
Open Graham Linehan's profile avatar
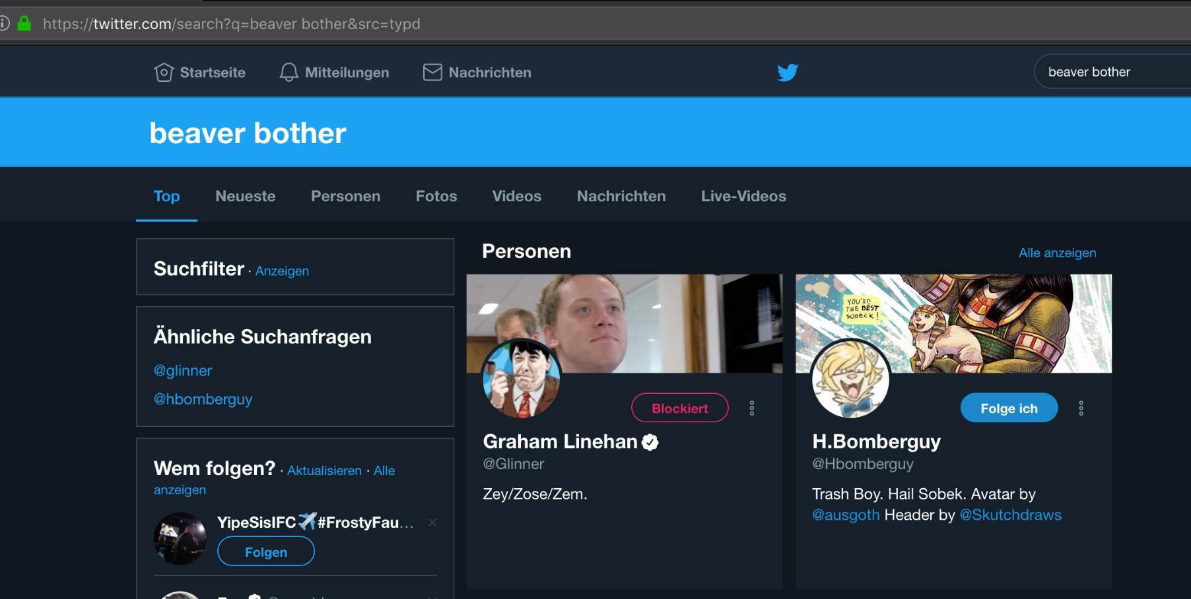point(522,379)
